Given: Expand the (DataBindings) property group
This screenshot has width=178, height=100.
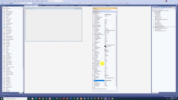Looking at the screenshot, I should pyautogui.click(x=93, y=13).
